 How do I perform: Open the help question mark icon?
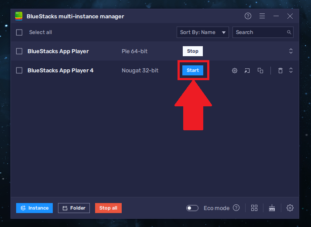(248, 16)
